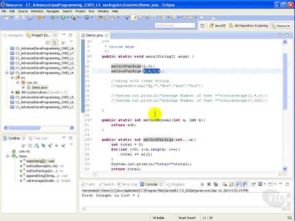Click the New file toolbar icon
Viewport: 295px width, 221px height.
click(7, 18)
